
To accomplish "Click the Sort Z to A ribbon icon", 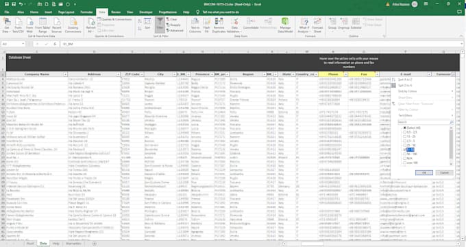I will 140,28.
